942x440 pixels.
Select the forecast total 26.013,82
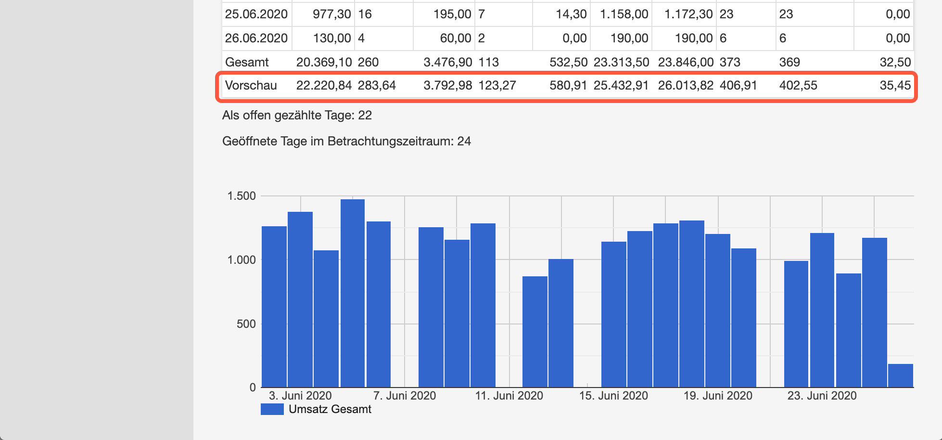(x=686, y=85)
